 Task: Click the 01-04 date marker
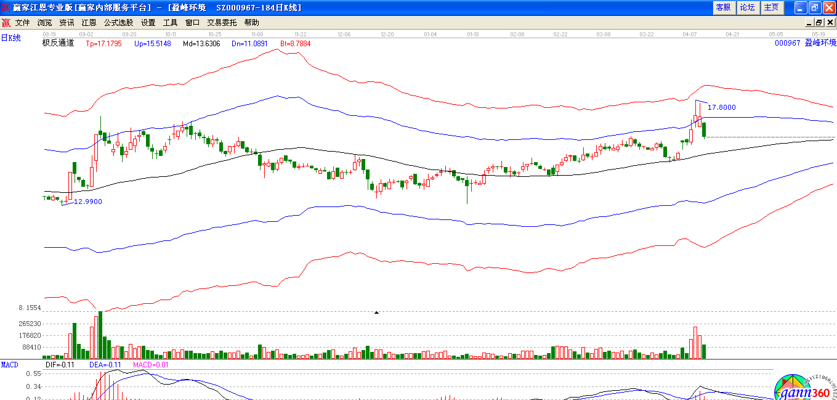pyautogui.click(x=430, y=35)
